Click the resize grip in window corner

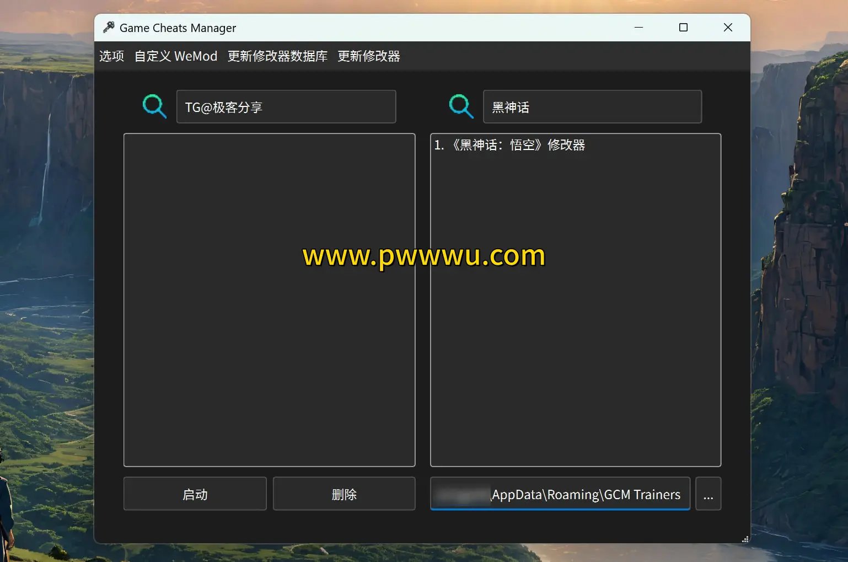pyautogui.click(x=745, y=539)
